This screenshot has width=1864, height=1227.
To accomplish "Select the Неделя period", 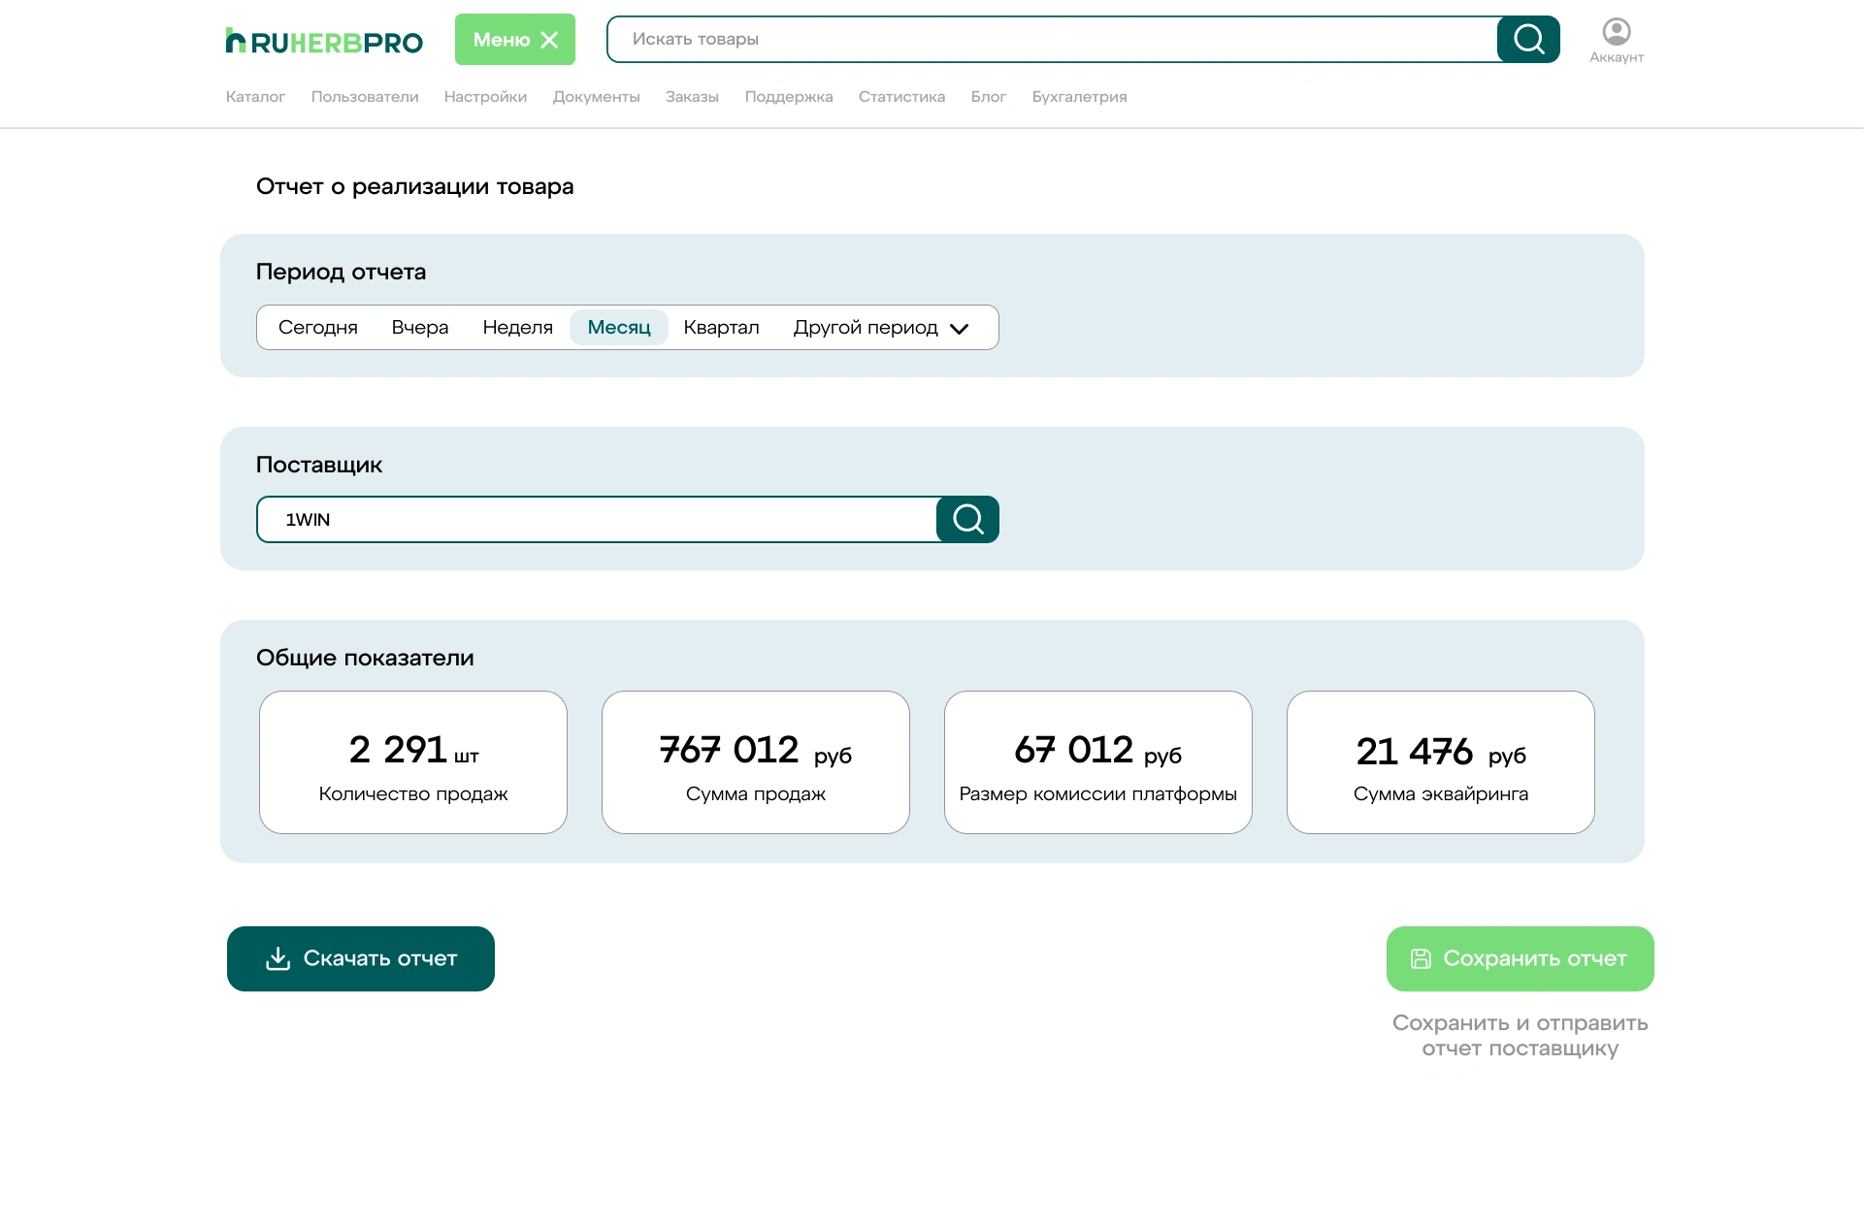I will pyautogui.click(x=518, y=327).
